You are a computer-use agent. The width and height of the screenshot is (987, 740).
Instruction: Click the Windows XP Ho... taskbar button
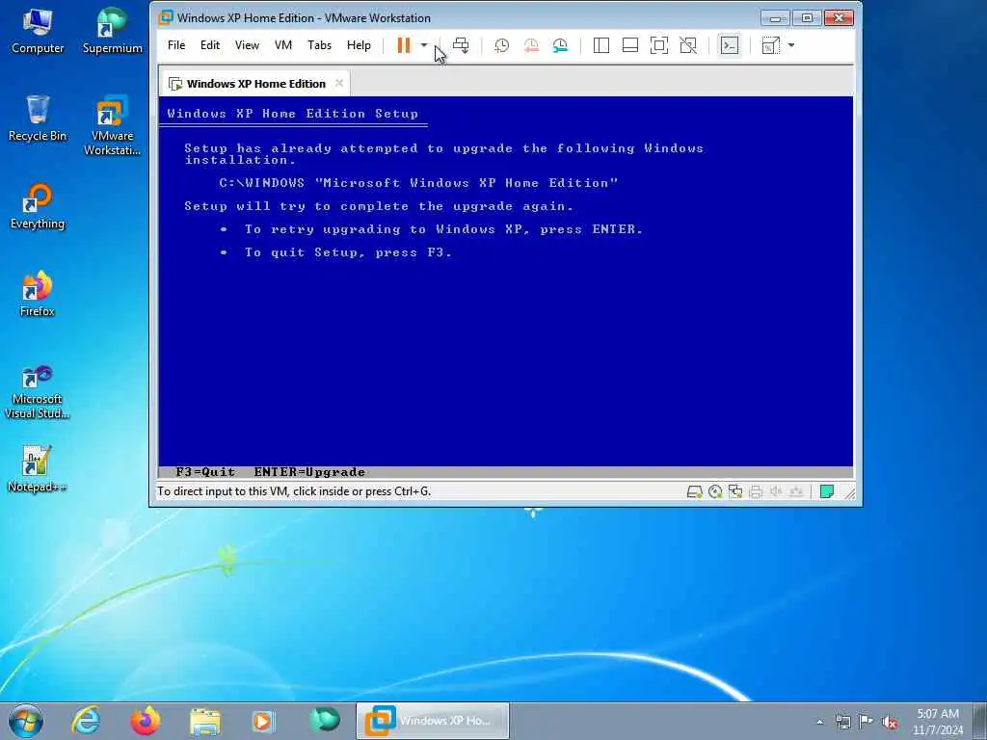433,721
